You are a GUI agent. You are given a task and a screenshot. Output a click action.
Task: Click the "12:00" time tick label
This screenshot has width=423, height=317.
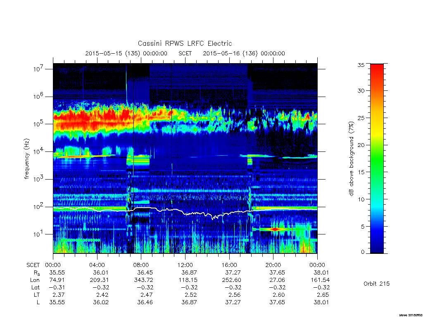click(185, 265)
